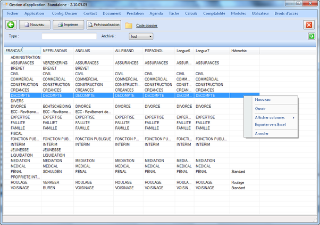
Task: Choose Exporter vers Excel from context menu
Action: [270, 124]
